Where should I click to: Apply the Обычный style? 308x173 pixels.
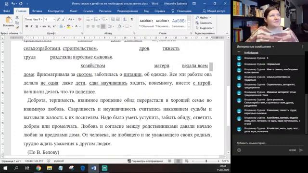pyautogui.click(x=146, y=24)
